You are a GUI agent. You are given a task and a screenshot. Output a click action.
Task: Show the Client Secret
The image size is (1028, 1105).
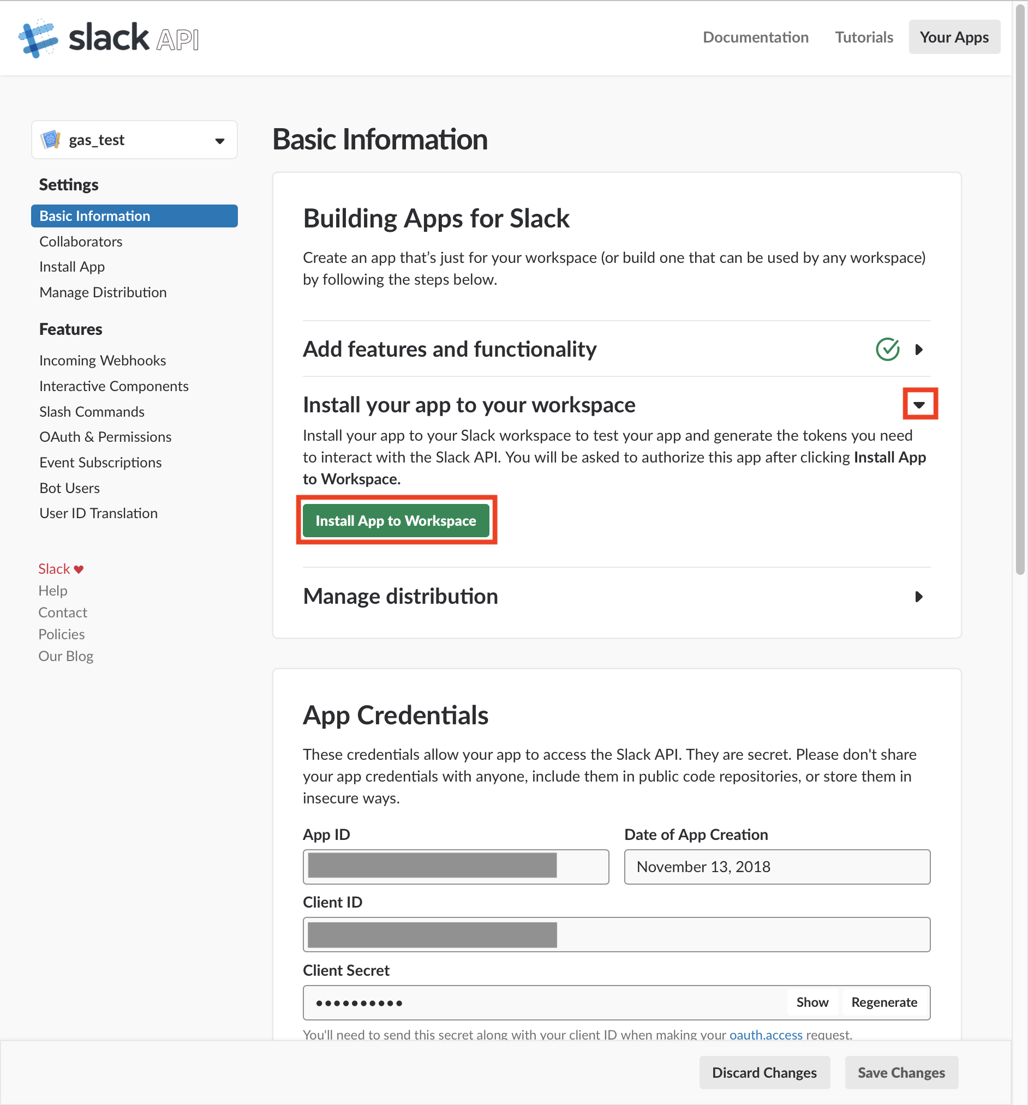pyautogui.click(x=812, y=1002)
